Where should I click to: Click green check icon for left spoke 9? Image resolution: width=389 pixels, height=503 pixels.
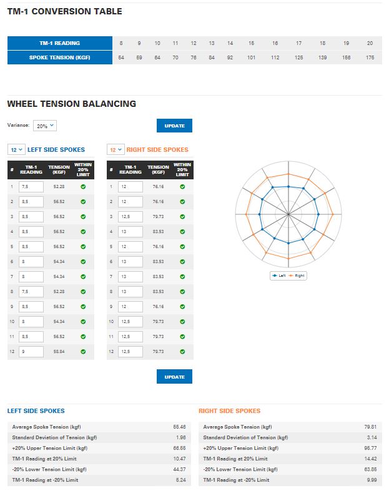82,306
